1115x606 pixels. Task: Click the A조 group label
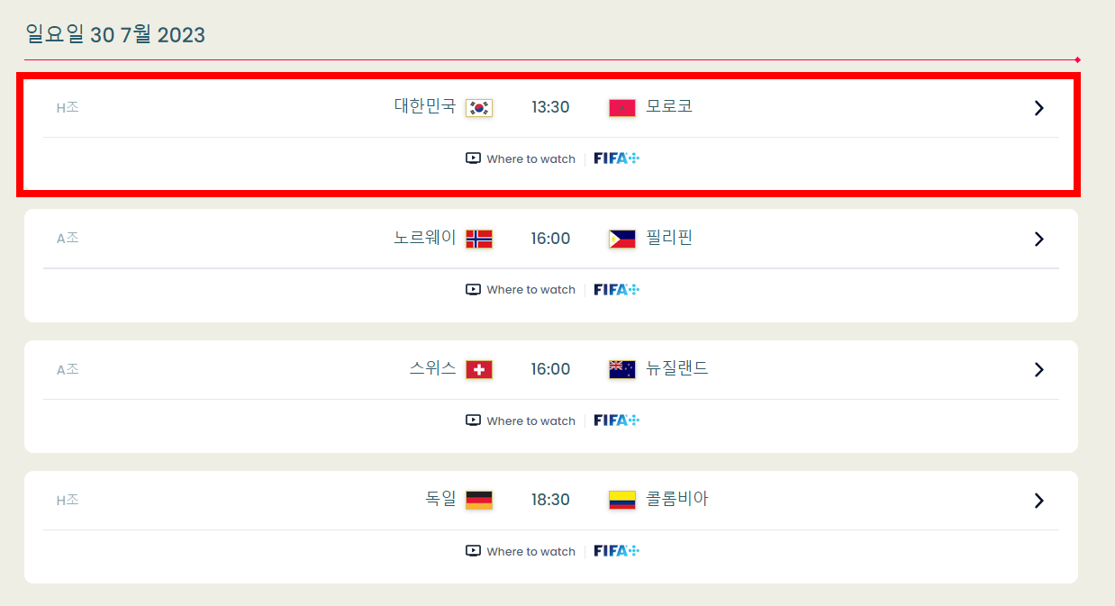click(68, 238)
